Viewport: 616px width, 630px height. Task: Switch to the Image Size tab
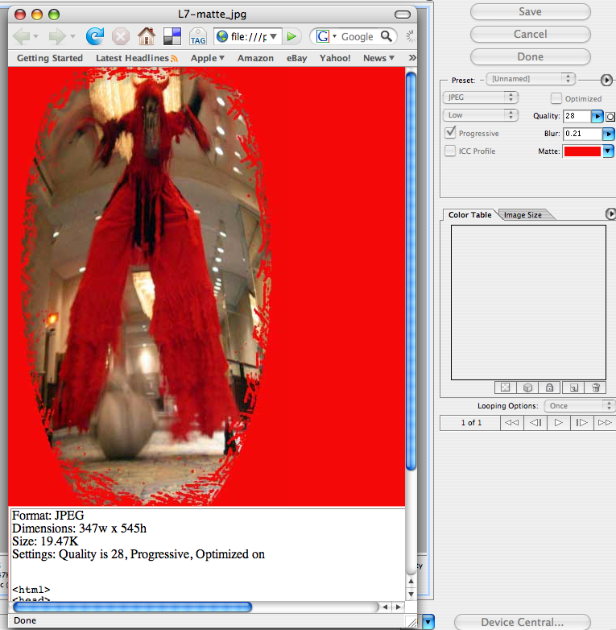tap(523, 215)
